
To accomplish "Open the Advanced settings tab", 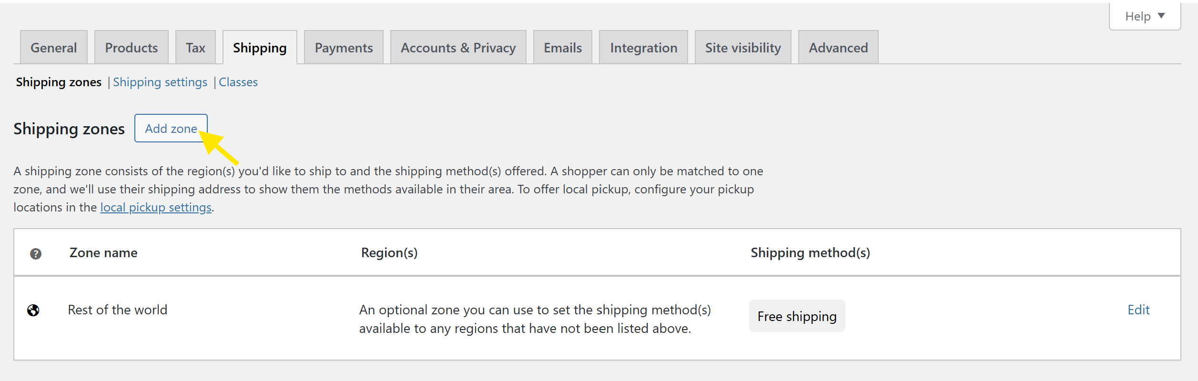I will point(838,48).
